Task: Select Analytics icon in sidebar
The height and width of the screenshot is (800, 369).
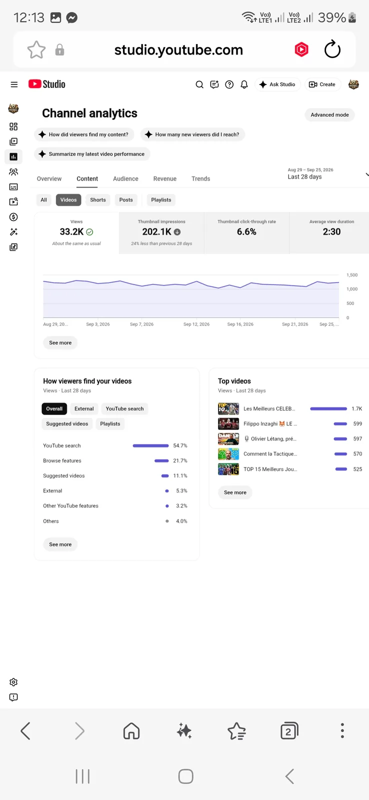Action: [13, 156]
